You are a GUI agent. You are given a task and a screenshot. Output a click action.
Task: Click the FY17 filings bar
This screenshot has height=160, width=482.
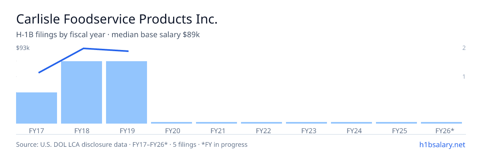(x=37, y=108)
